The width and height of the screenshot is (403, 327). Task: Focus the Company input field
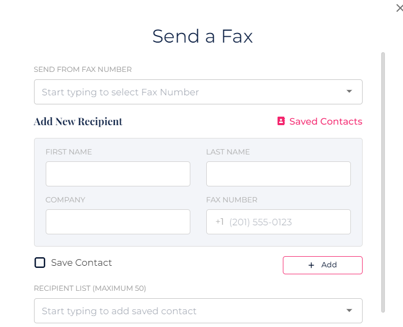pos(117,222)
